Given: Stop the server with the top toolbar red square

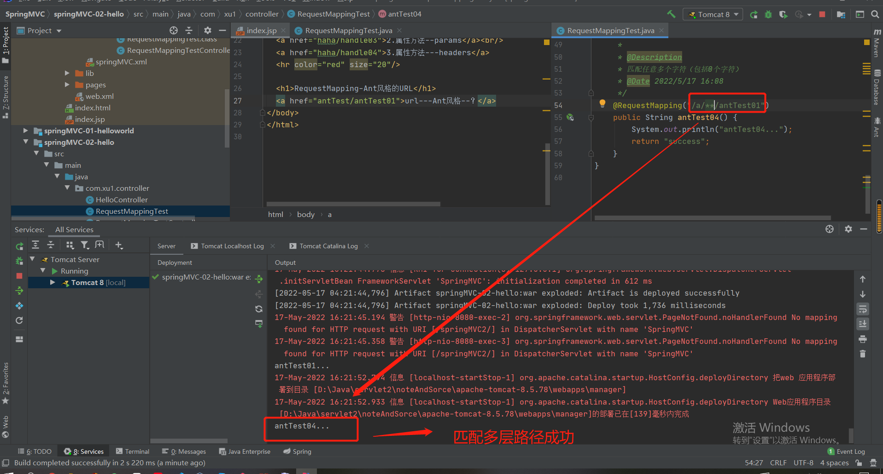Looking at the screenshot, I should pos(822,14).
